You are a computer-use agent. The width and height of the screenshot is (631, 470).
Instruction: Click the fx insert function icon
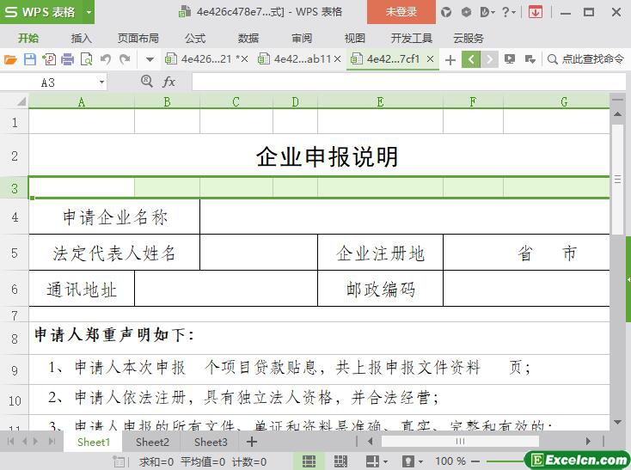point(169,82)
